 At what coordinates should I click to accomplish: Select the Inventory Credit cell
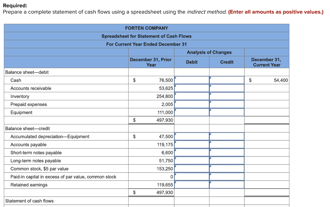pos(227,96)
